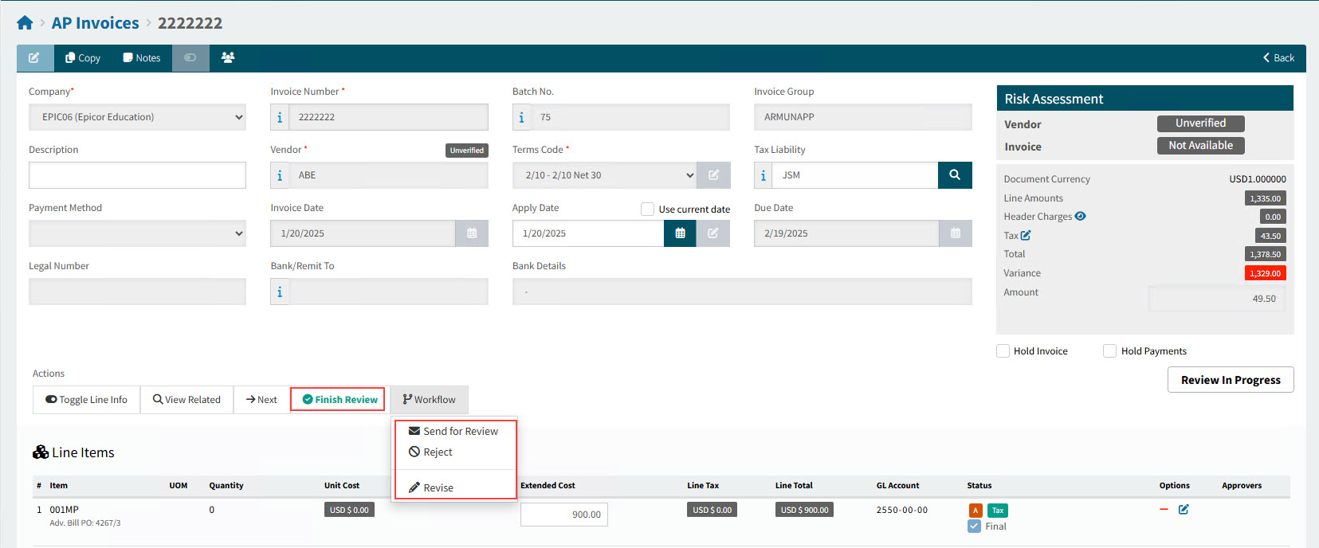1319x548 pixels.
Task: Click the Apply Date input field
Action: click(588, 233)
